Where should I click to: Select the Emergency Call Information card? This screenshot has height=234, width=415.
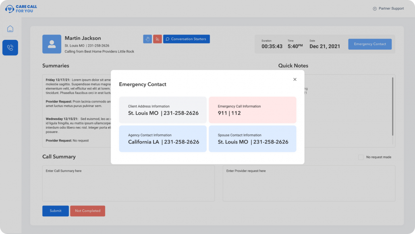tap(252, 110)
